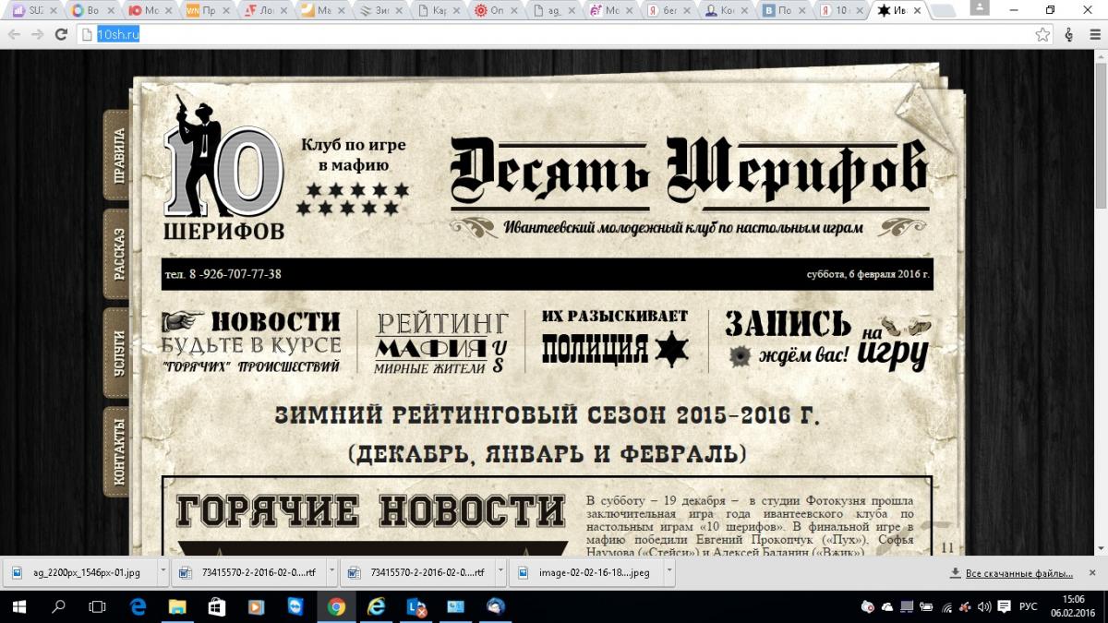
Task: Open the ПРАВИЛА side tab
Action: click(x=117, y=155)
